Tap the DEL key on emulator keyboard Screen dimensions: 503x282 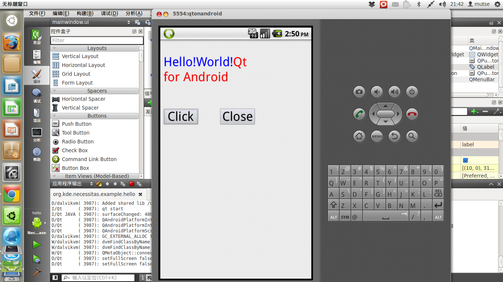coord(438,193)
